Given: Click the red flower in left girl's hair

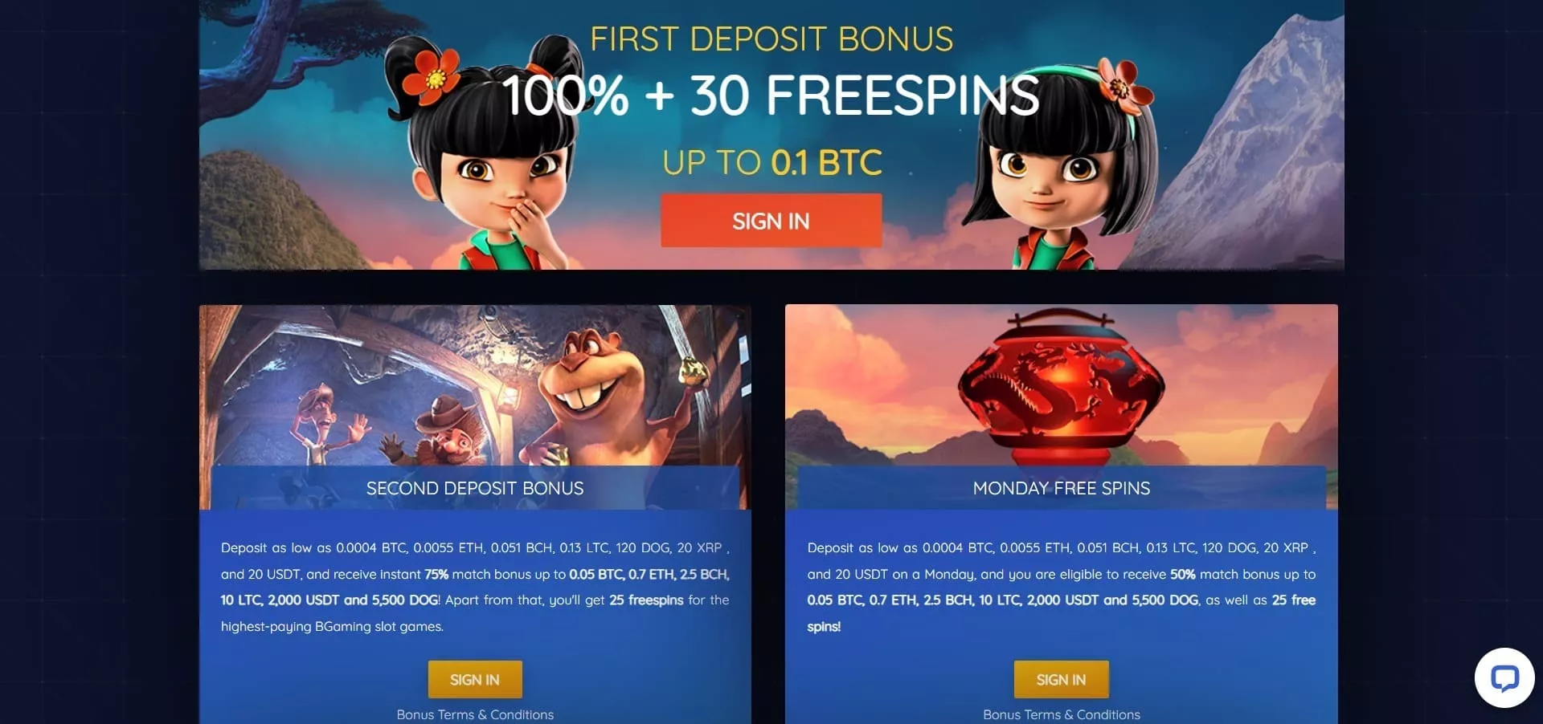Looking at the screenshot, I should tap(432, 78).
